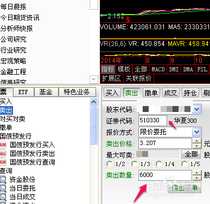Select the 1/4 quantity radio button
Screen dimensions: 210x204
pos(159,164)
